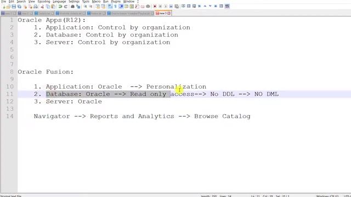
Task: Open the Window menu
Action: [129, 1]
